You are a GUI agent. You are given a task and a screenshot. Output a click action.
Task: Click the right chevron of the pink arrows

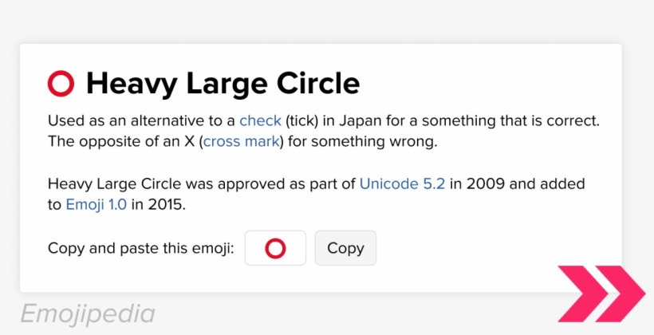click(621, 294)
